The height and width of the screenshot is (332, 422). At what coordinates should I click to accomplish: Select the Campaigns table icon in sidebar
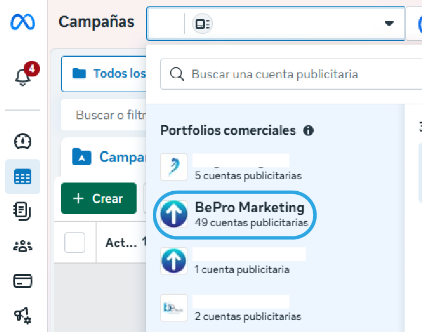23,177
